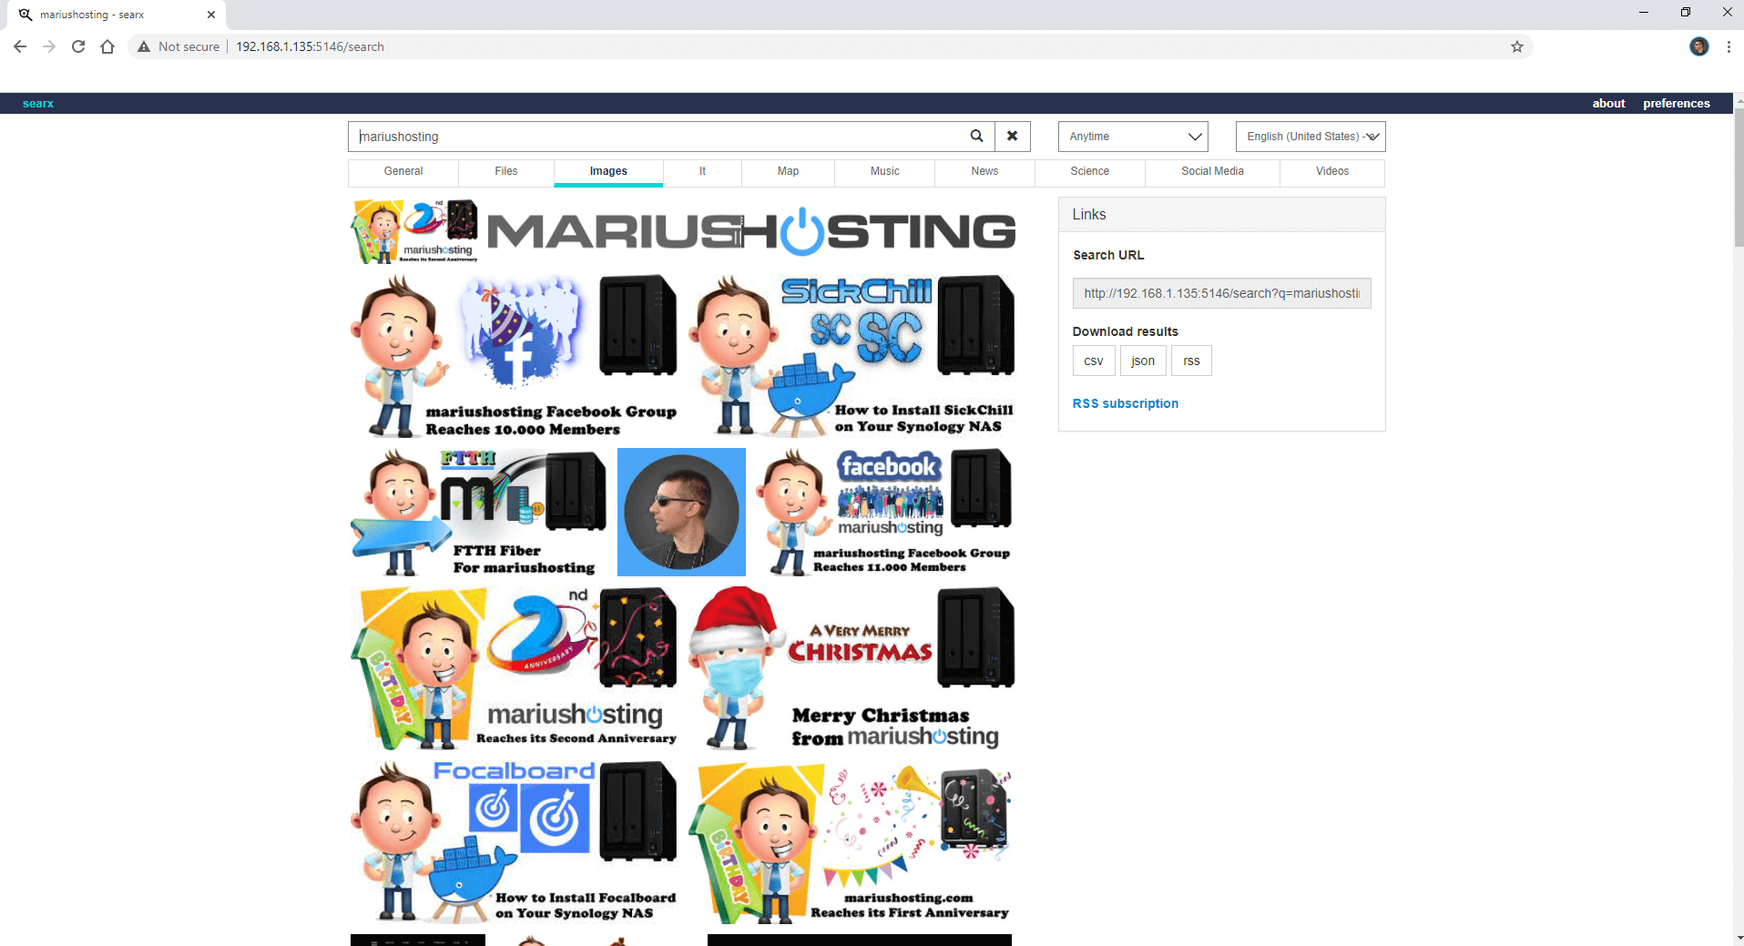Screen dimensions: 1744x946
Task: Reload the page
Action: coord(78,46)
